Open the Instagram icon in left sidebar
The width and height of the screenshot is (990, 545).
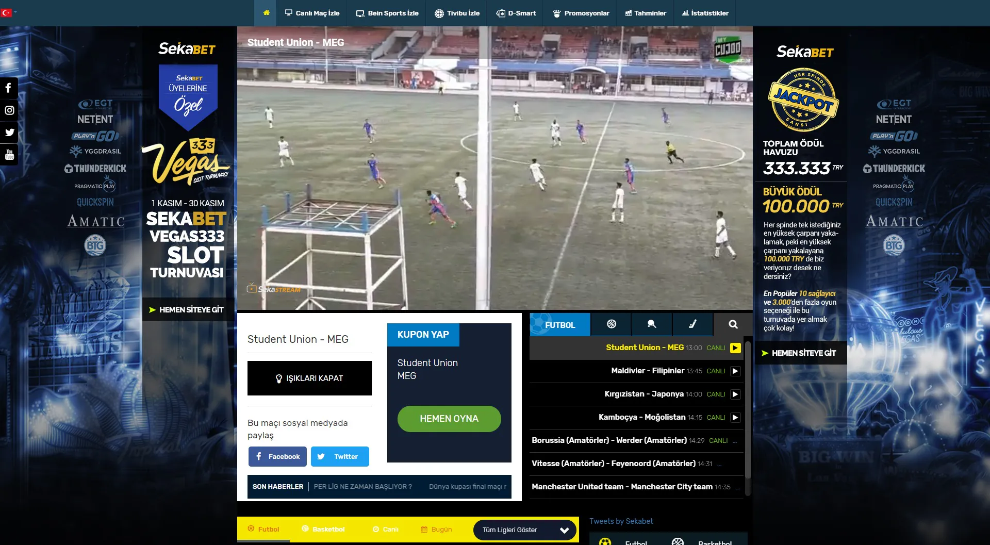pos(9,110)
